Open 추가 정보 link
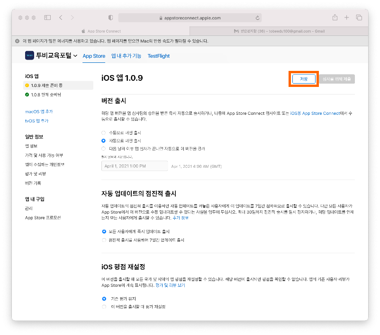The height and width of the screenshot is (335, 380). point(181,218)
